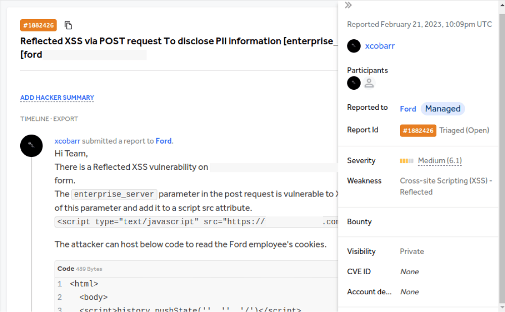Click the reported date February 21, 2023
The image size is (505, 312).
click(419, 24)
